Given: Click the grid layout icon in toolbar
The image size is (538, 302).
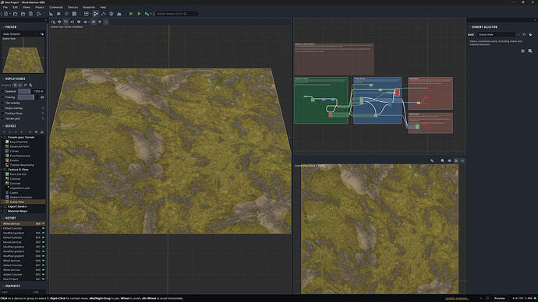Looking at the screenshot, I should pos(87,14).
